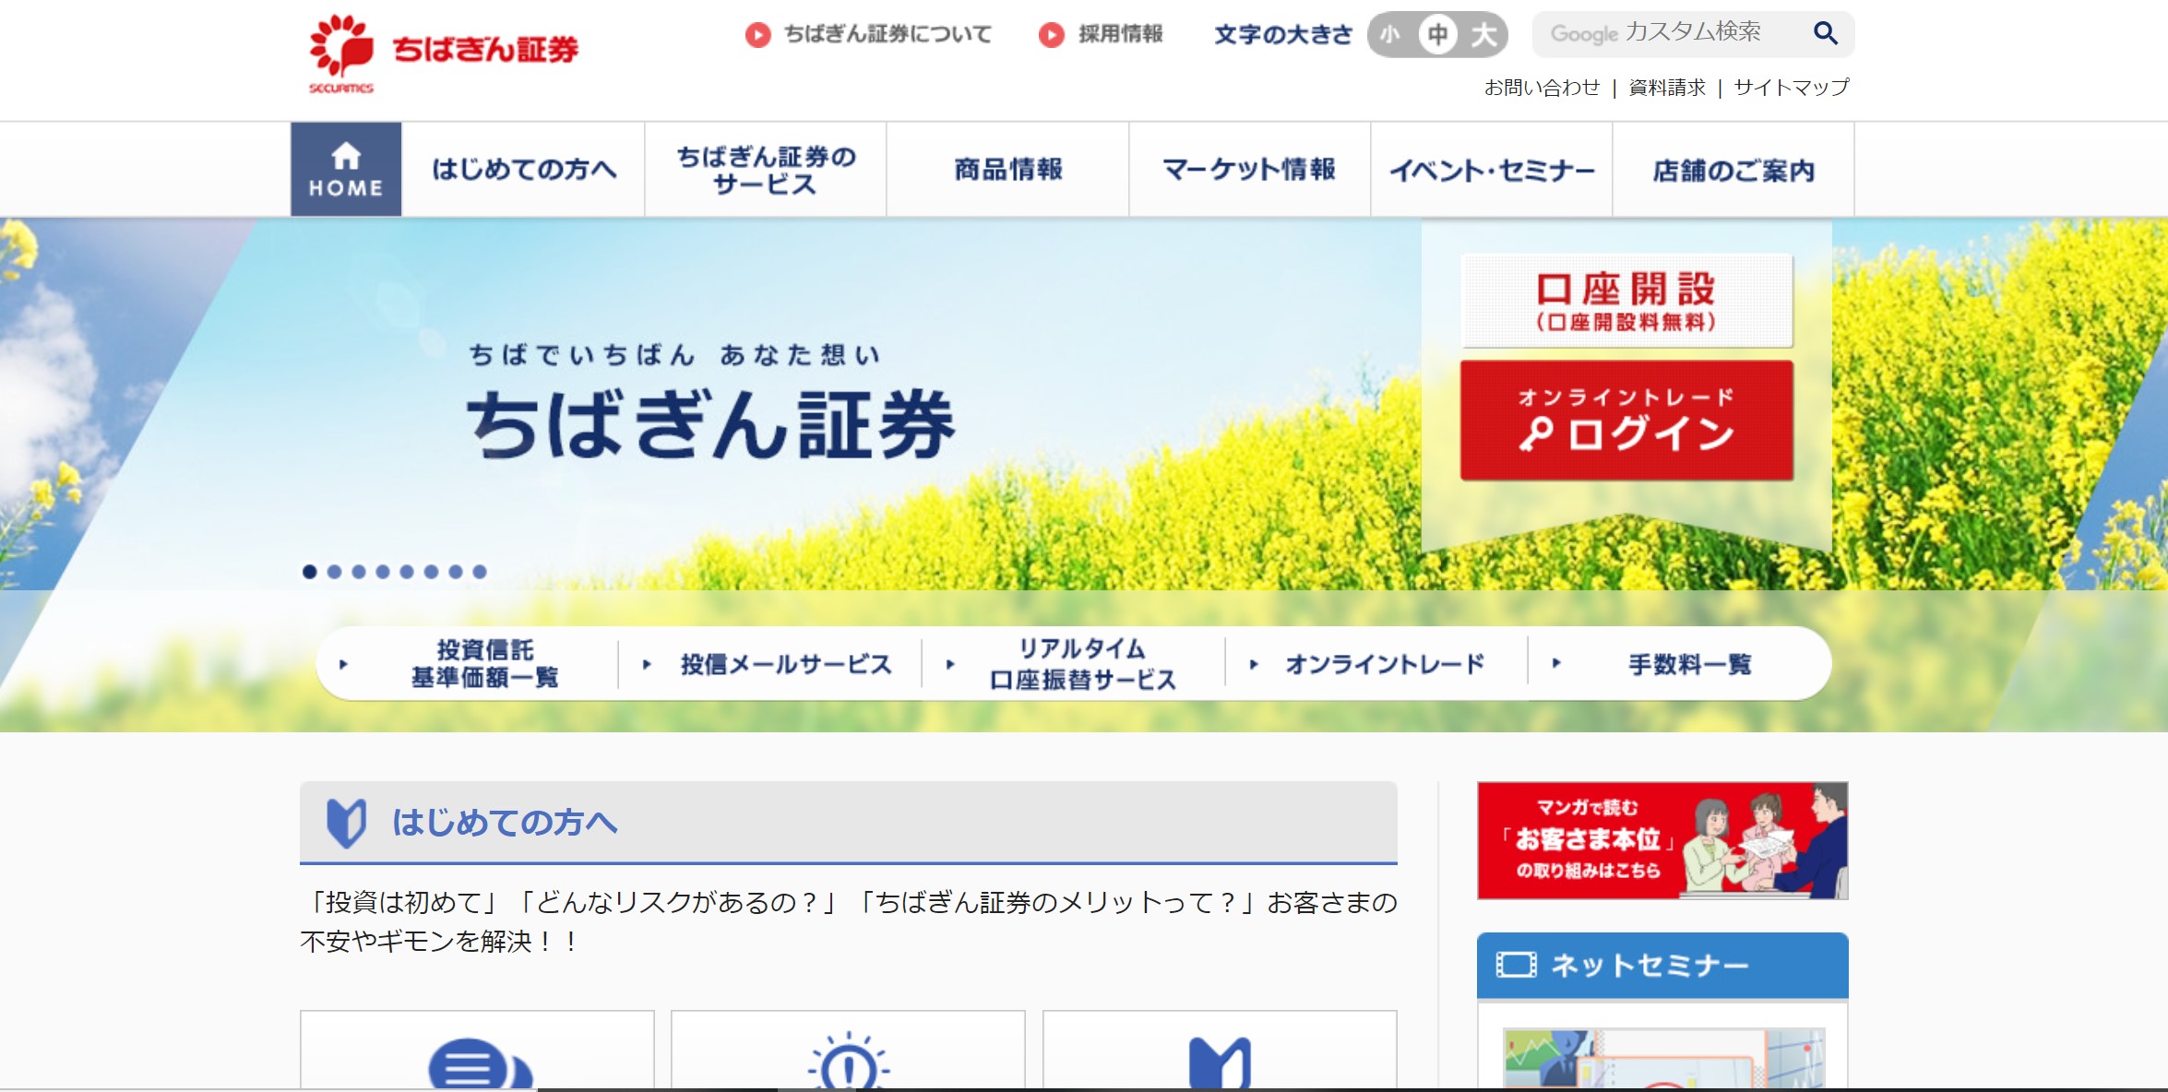Open the マンガで読む お客さま本位 banner
The height and width of the screenshot is (1092, 2168).
(x=1662, y=840)
